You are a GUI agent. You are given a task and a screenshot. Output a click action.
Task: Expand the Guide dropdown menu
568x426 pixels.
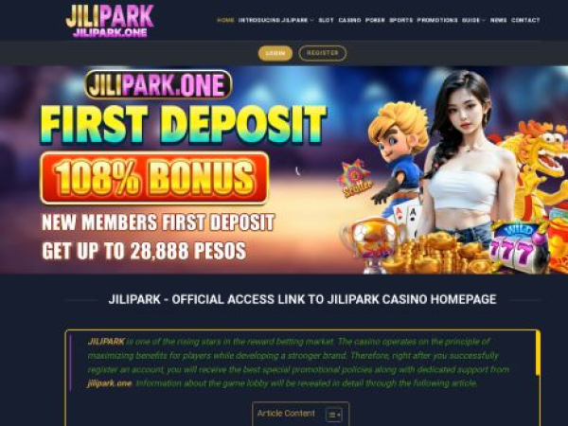[473, 20]
